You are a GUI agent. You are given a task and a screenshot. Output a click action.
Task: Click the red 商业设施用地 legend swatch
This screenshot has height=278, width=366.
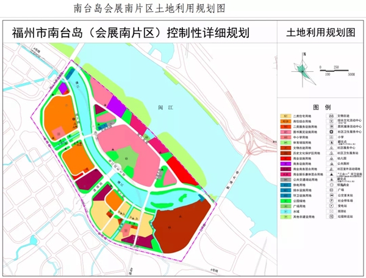coord(285,158)
